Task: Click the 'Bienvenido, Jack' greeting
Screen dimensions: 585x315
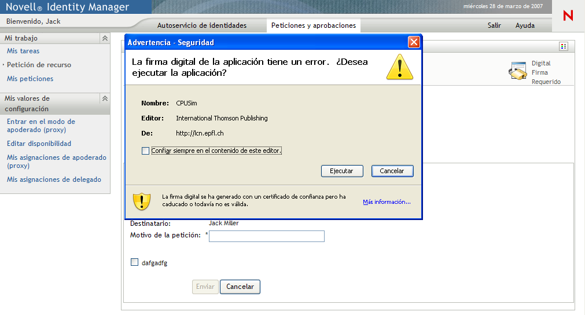Action: pos(33,21)
